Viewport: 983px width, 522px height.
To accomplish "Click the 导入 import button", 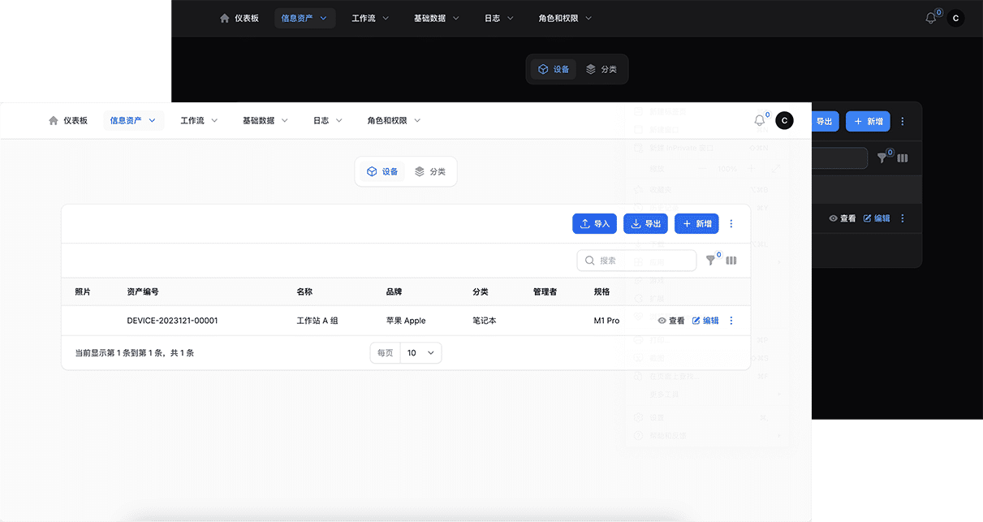I will [594, 224].
